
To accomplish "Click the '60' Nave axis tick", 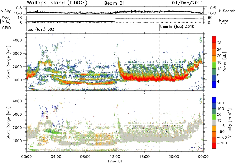I will point(210,18).
